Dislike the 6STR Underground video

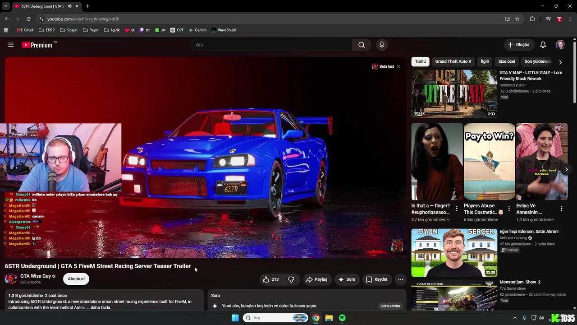coord(291,279)
